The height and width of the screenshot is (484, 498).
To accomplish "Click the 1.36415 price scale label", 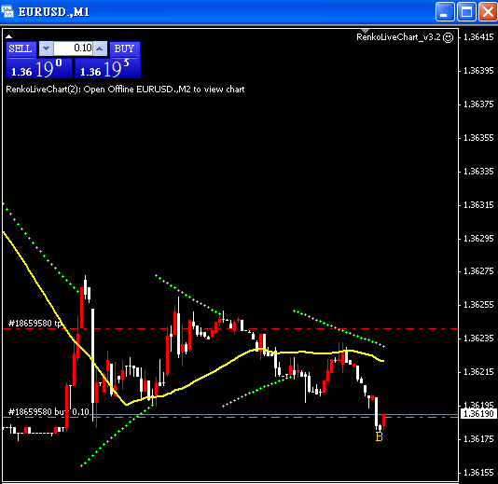I will [478, 37].
